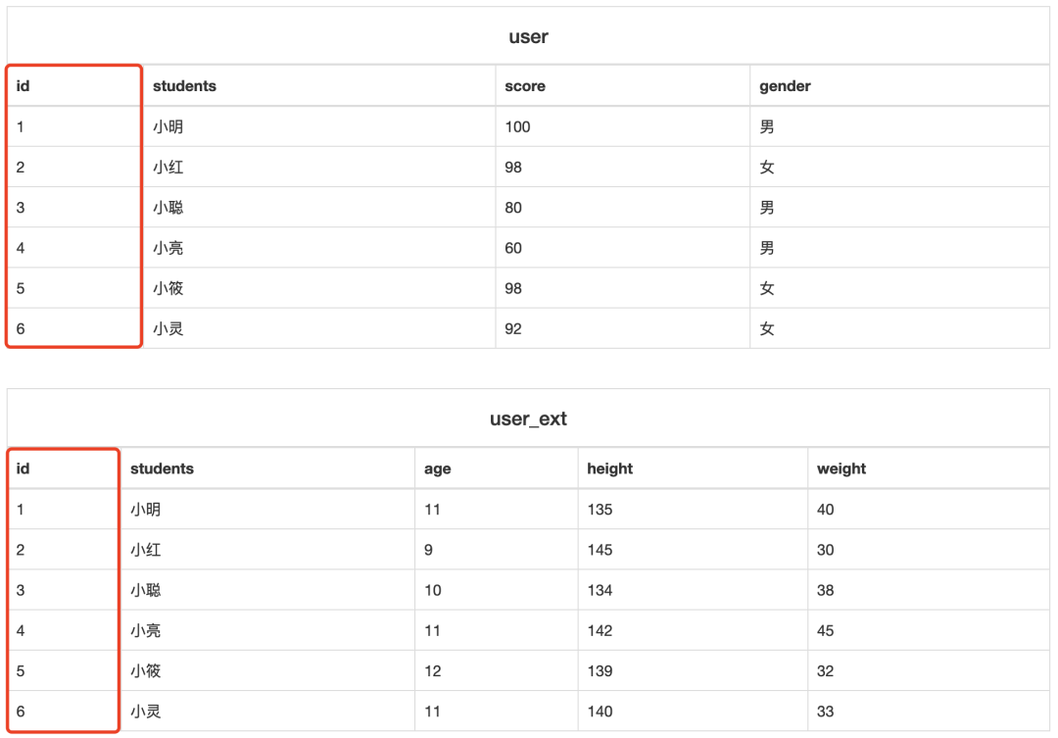Select the 'weight' column header
This screenshot has height=738, width=1058.
click(x=841, y=468)
